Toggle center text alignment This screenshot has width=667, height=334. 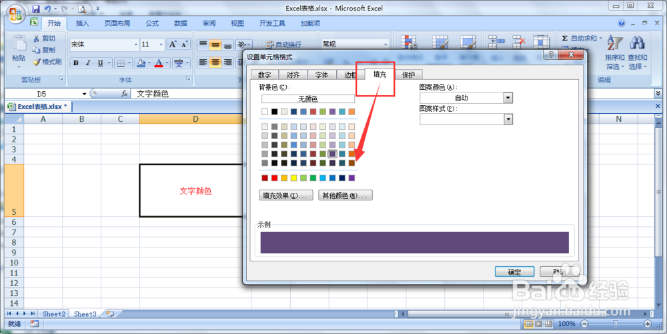(x=215, y=63)
